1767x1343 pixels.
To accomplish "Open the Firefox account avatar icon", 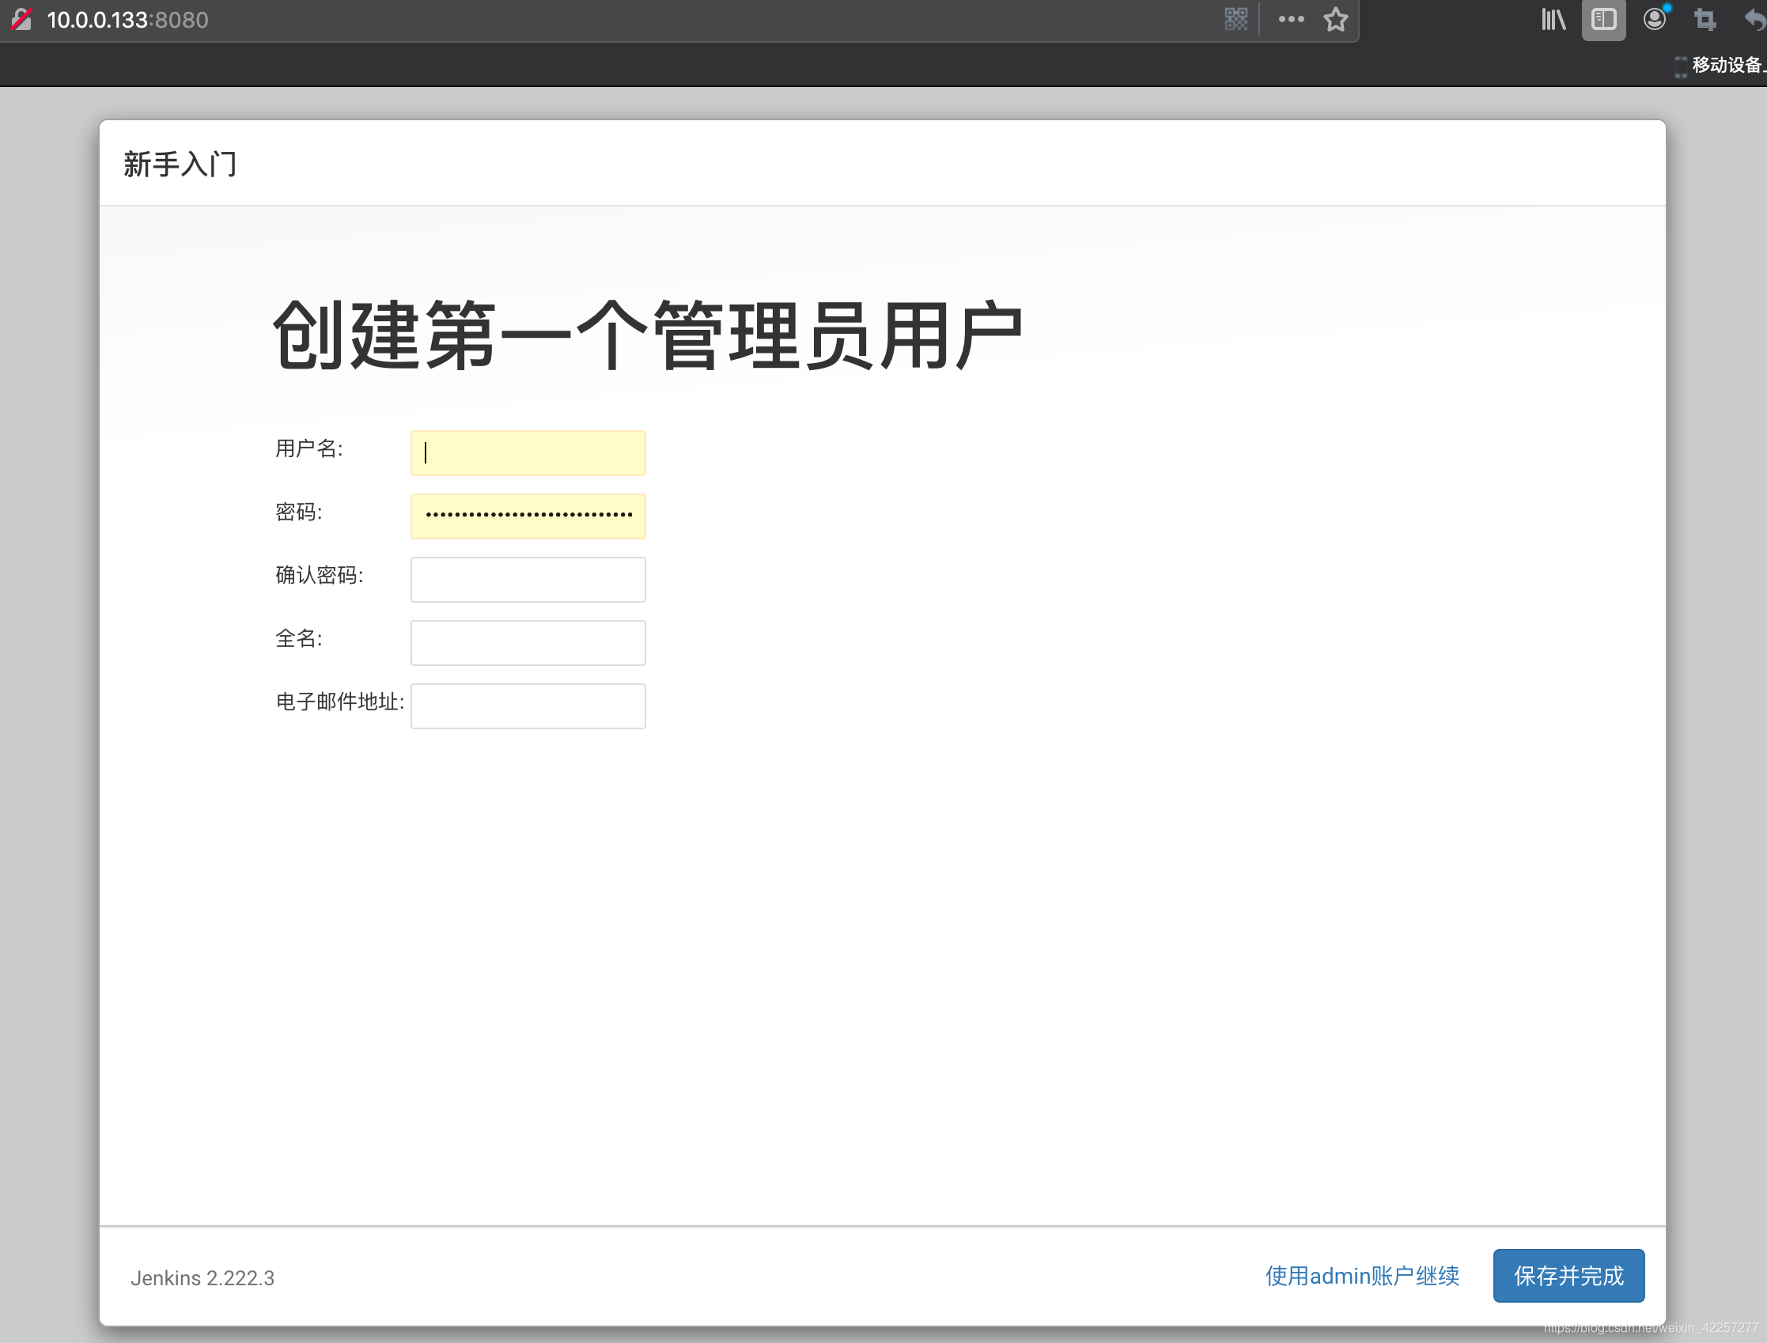I will 1654,19.
